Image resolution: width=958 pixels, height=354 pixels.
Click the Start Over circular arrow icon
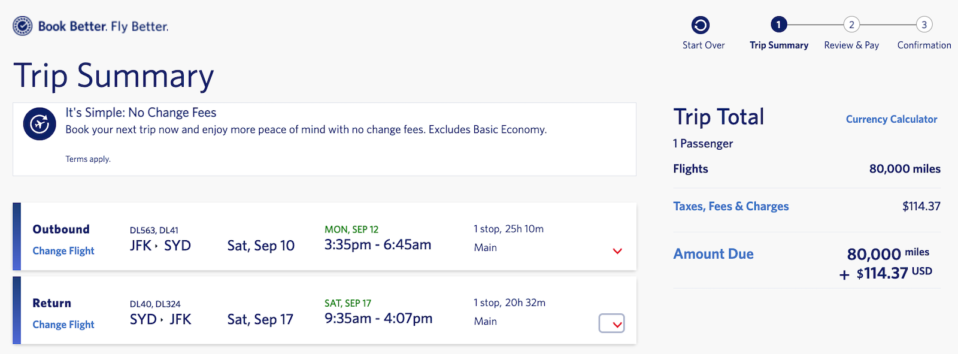click(699, 25)
